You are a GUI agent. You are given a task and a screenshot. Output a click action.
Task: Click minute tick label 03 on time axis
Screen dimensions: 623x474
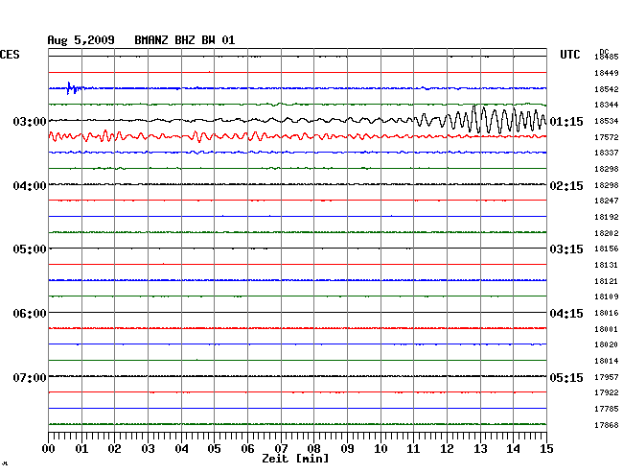pos(149,449)
